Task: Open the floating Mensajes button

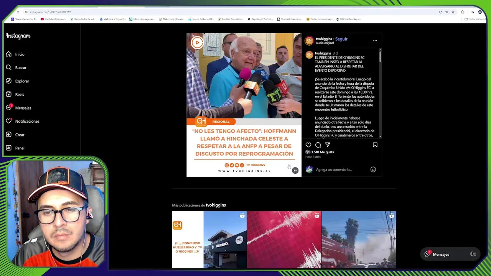Action: coord(450,254)
